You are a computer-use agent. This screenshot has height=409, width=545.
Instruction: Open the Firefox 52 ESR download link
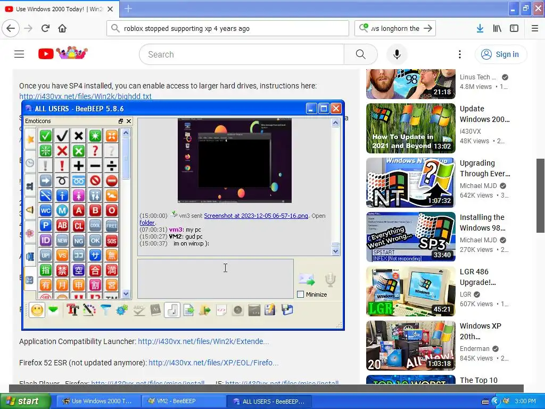(213, 363)
